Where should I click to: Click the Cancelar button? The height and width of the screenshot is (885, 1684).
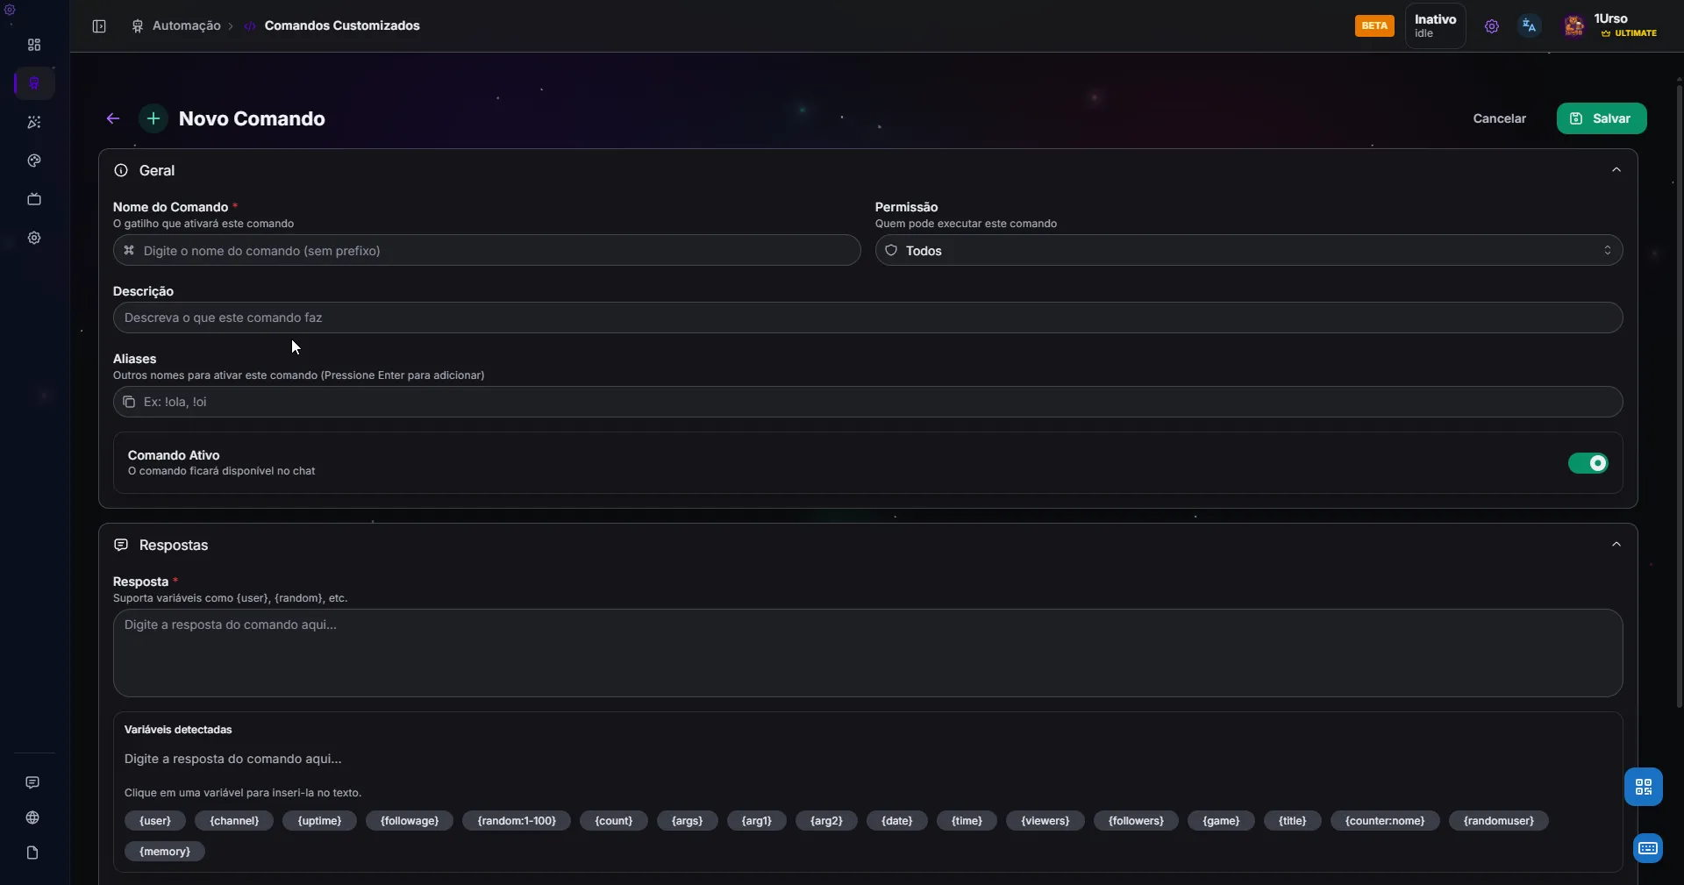tap(1499, 118)
